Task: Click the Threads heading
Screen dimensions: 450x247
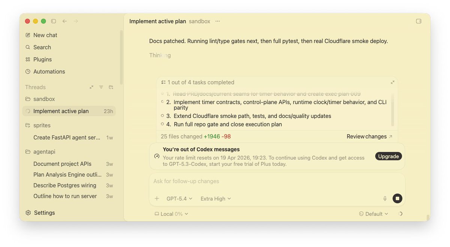Action: 35,87
